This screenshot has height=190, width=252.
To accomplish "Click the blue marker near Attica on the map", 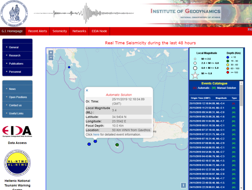I will point(69,67).
